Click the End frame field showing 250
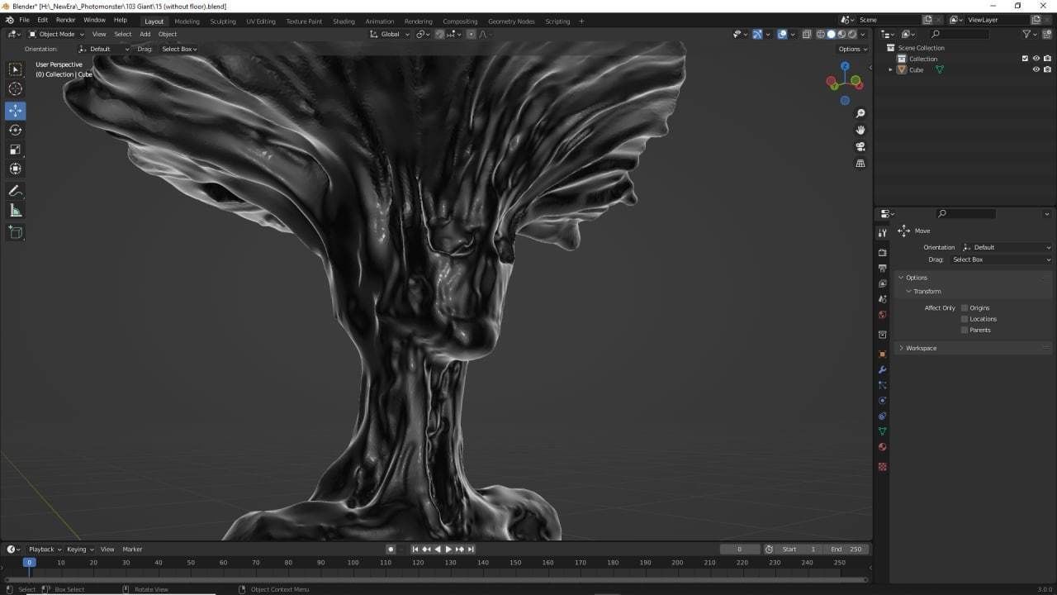Viewport: 1057px width, 595px height. click(x=847, y=549)
